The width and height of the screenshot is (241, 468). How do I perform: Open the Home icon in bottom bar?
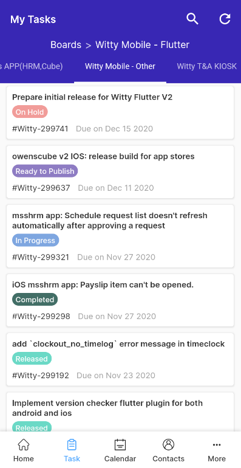[x=24, y=445]
